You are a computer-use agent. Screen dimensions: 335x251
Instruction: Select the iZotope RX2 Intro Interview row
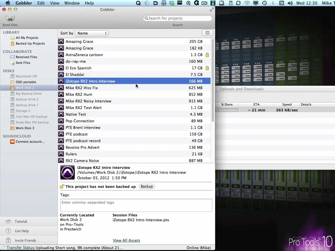[134, 81]
